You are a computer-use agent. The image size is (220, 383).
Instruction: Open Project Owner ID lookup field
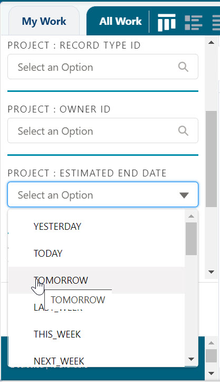point(103,130)
